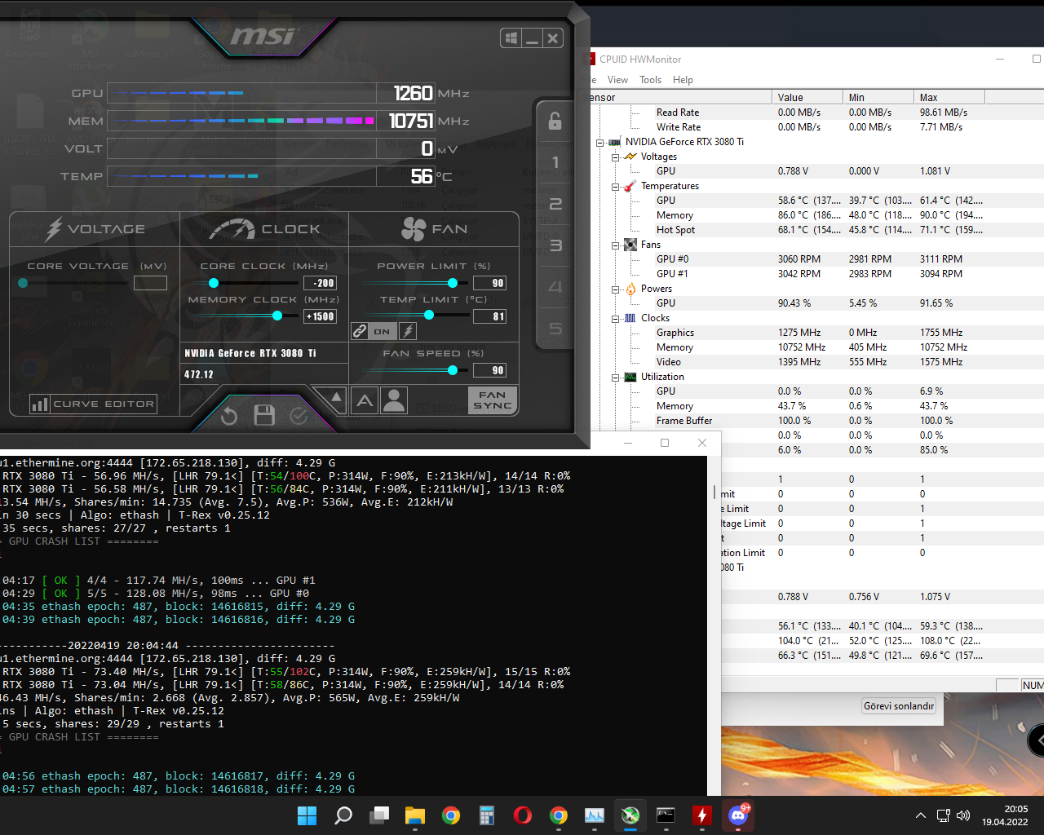This screenshot has height=835, width=1044.
Task: Open the Calculator taskbar icon
Action: [487, 815]
